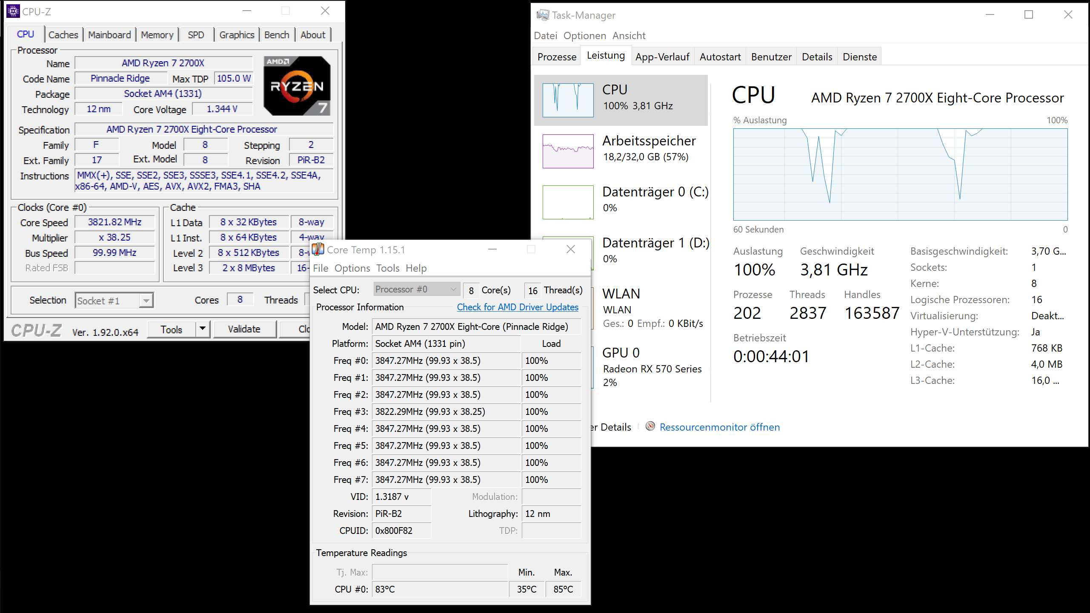1090x613 pixels.
Task: Open the Ressourcenmonitor öffnen link
Action: click(x=719, y=427)
